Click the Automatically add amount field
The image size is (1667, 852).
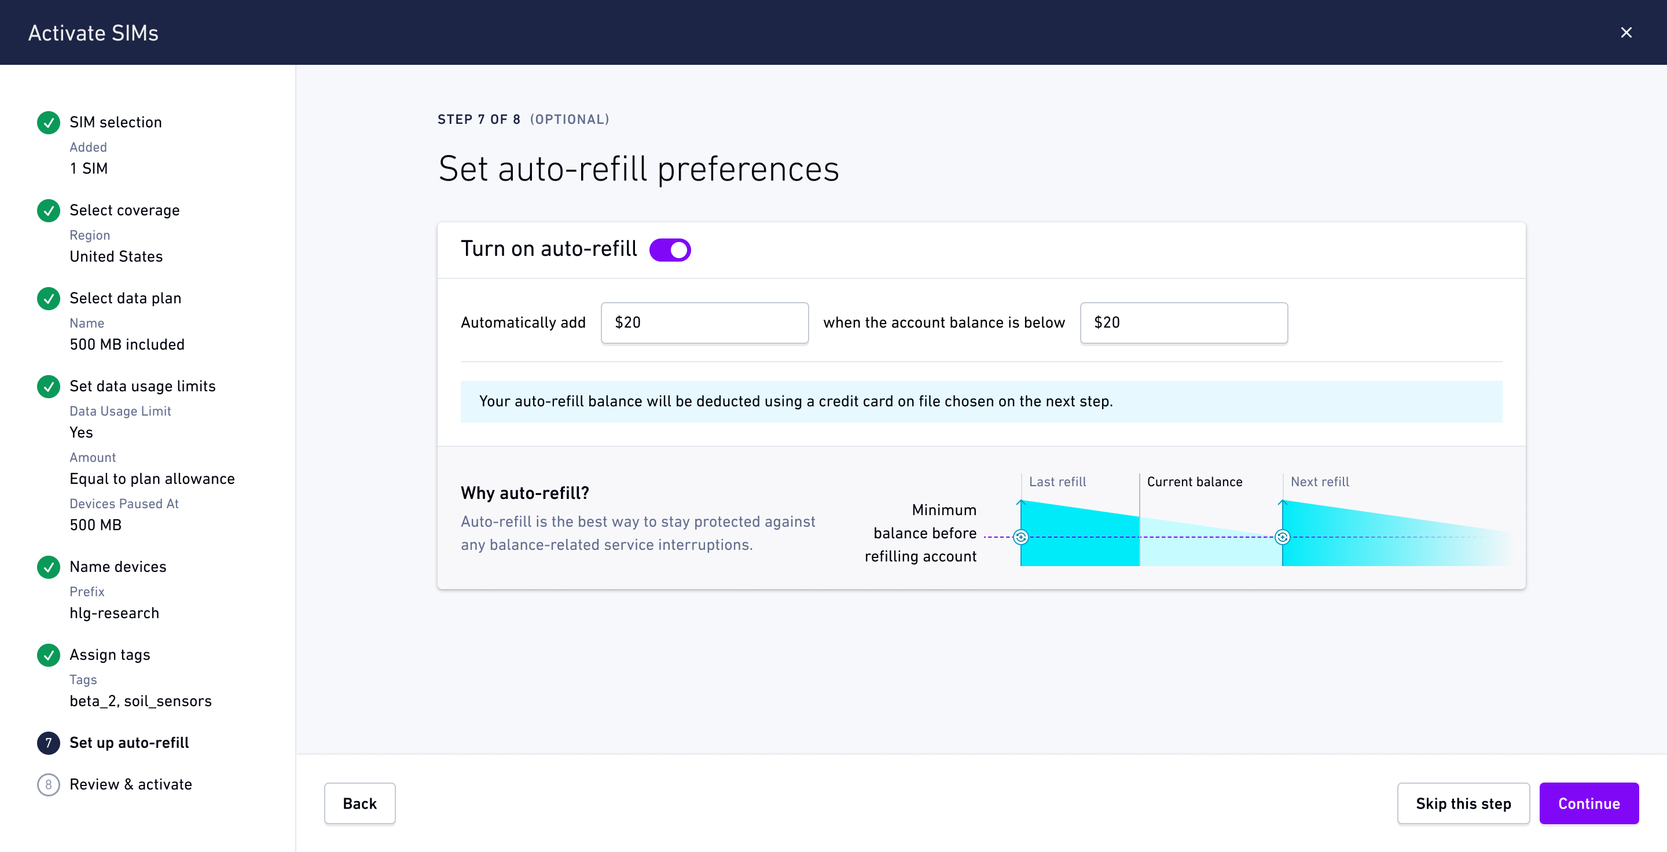[x=704, y=323]
